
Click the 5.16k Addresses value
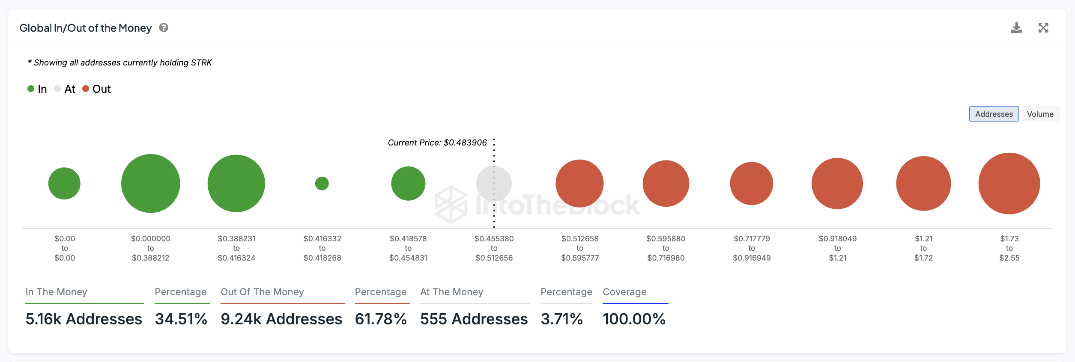point(84,319)
